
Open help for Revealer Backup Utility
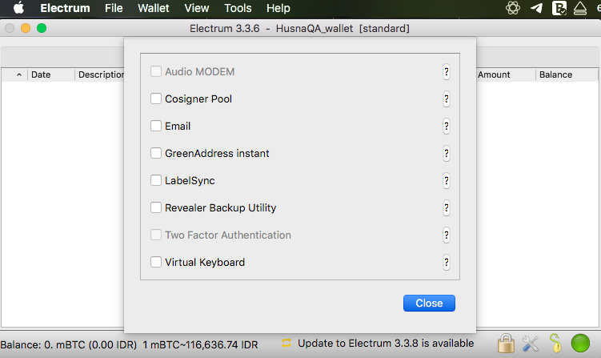click(x=447, y=208)
